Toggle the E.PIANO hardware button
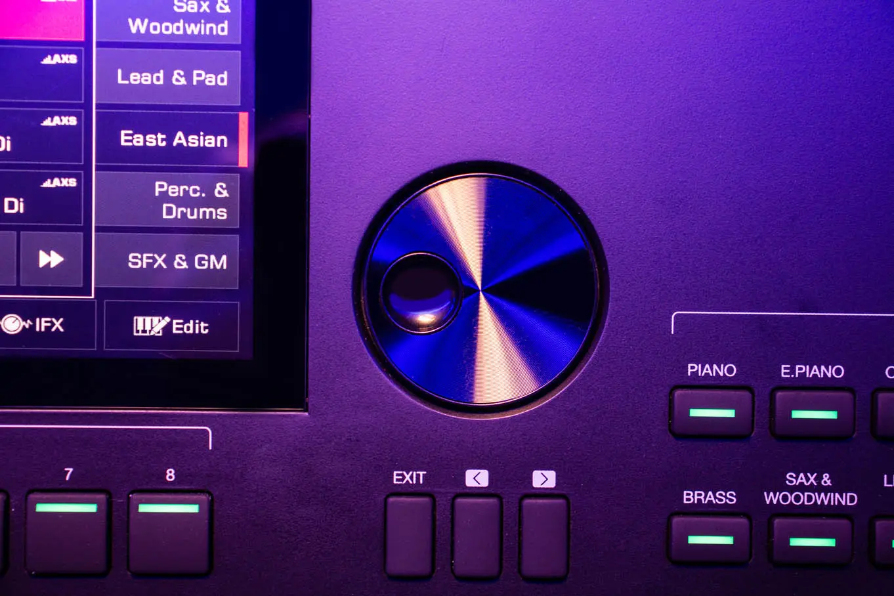This screenshot has width=894, height=596. (x=813, y=414)
